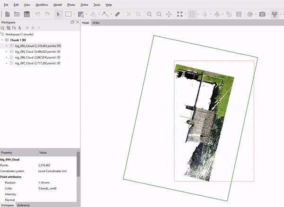Open the Rectangle Selection tool dropdown arrow
The image size is (284, 207).
pos(74,14)
